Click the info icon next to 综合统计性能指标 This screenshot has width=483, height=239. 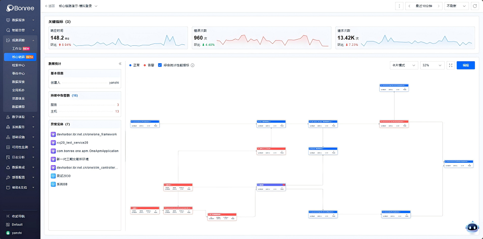click(x=193, y=65)
